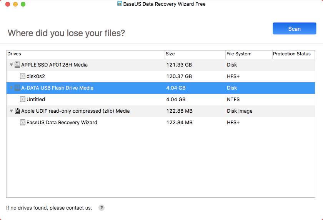This screenshot has height=220, width=323.
Task: Click the Untitled volume icon
Action: [23, 99]
